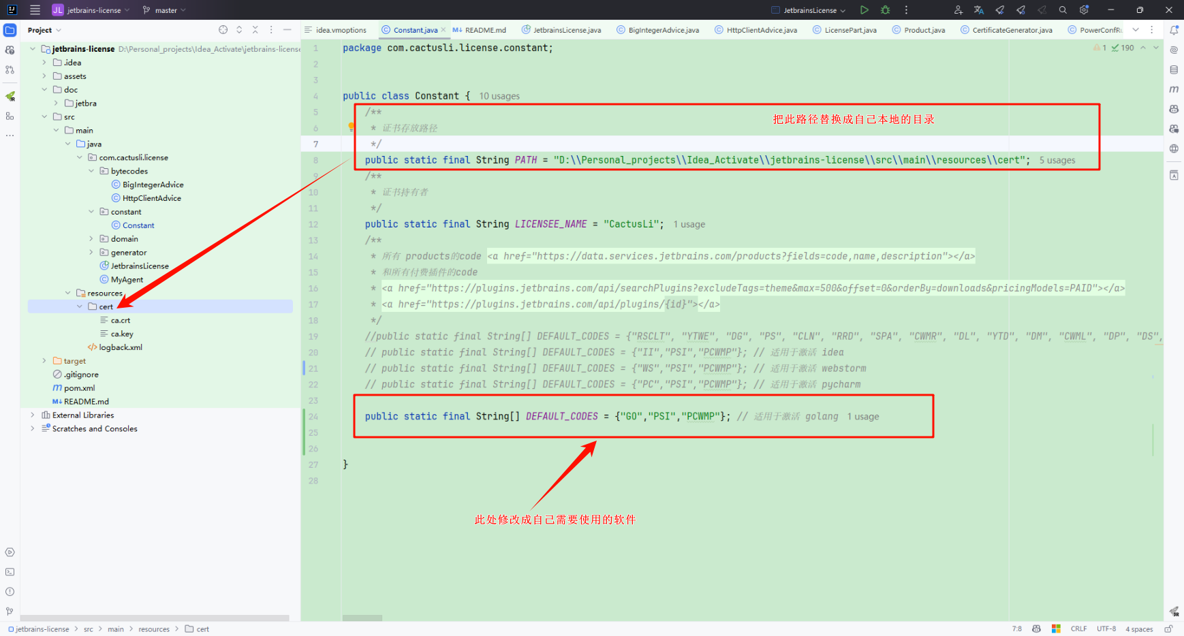Open jetbrains-license project dropdown
Viewport: 1184px width, 636px height.
click(91, 10)
